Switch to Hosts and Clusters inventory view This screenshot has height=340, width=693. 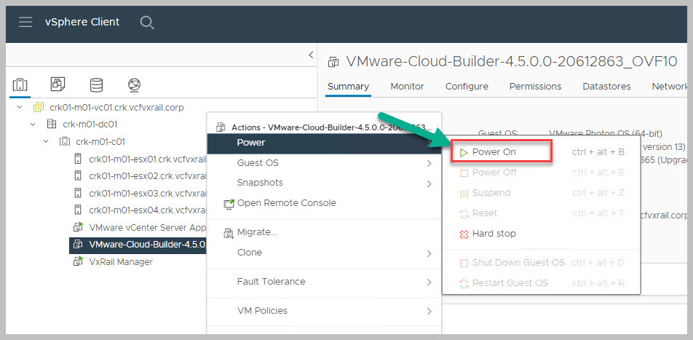point(20,84)
